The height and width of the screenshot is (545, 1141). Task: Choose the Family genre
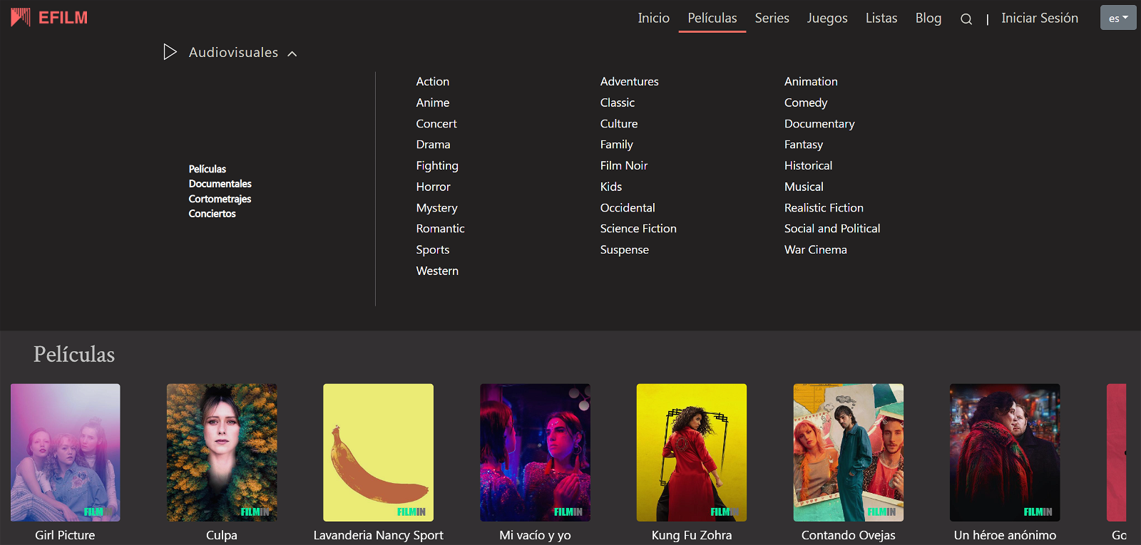point(616,145)
